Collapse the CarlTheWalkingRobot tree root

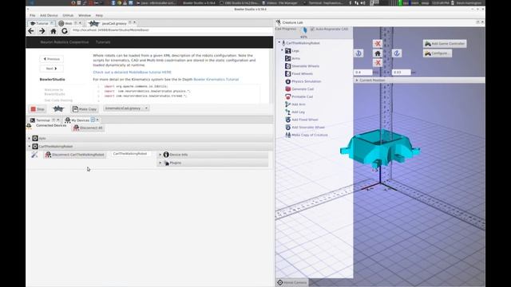tap(279, 42)
